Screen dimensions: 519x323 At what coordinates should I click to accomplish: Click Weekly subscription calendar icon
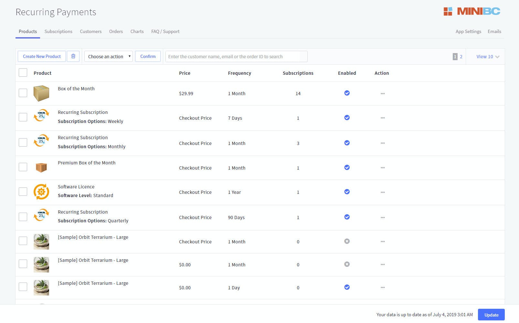[41, 115]
